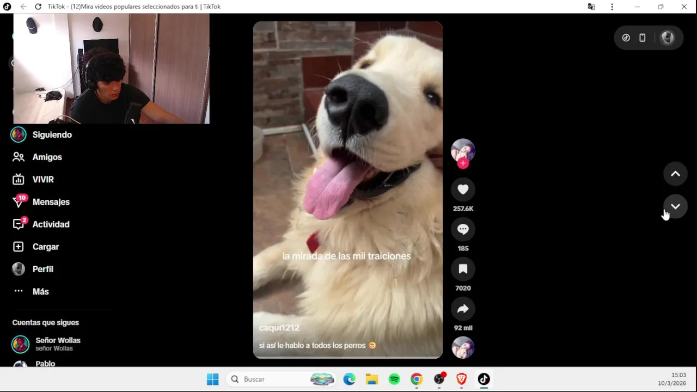Click the Perfil avatar icon
The image size is (697, 392).
[19, 269]
